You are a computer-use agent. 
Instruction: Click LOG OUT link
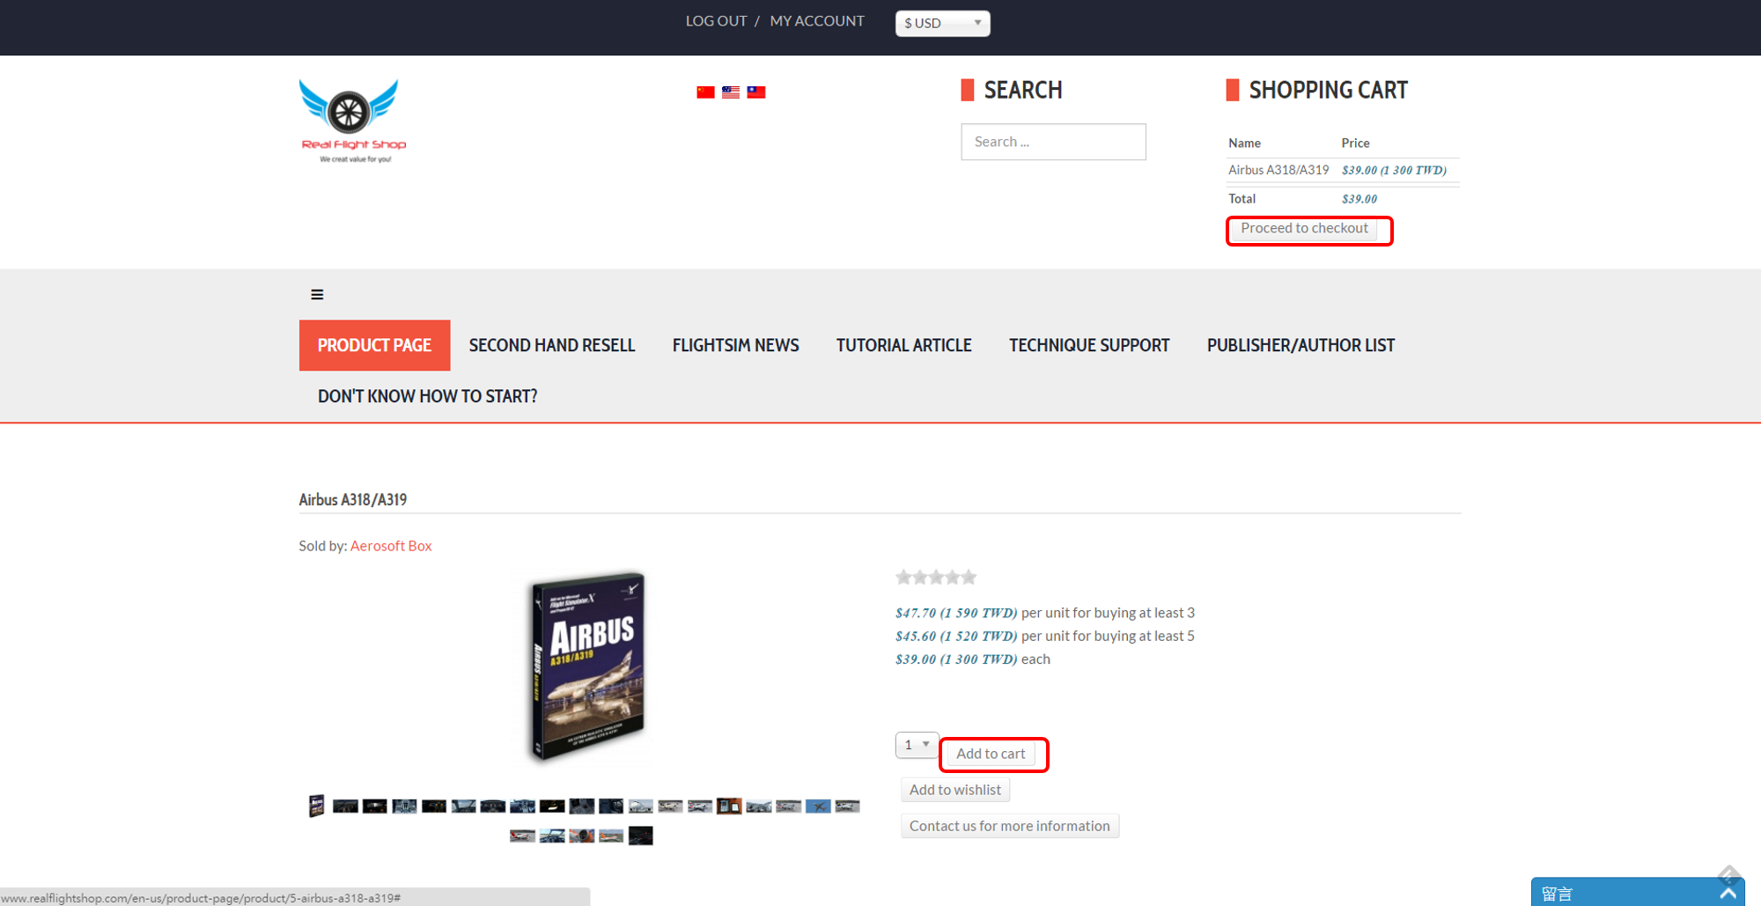coord(716,21)
